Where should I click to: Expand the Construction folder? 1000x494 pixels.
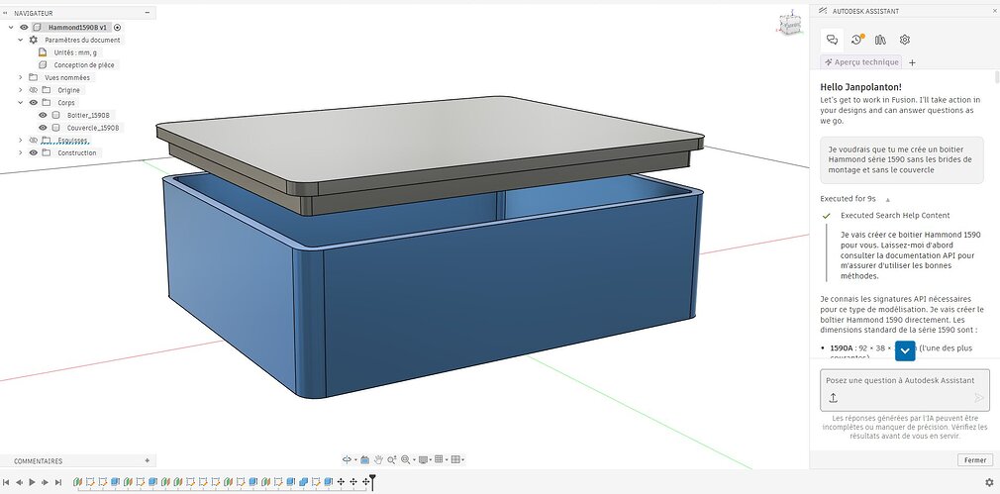[21, 153]
